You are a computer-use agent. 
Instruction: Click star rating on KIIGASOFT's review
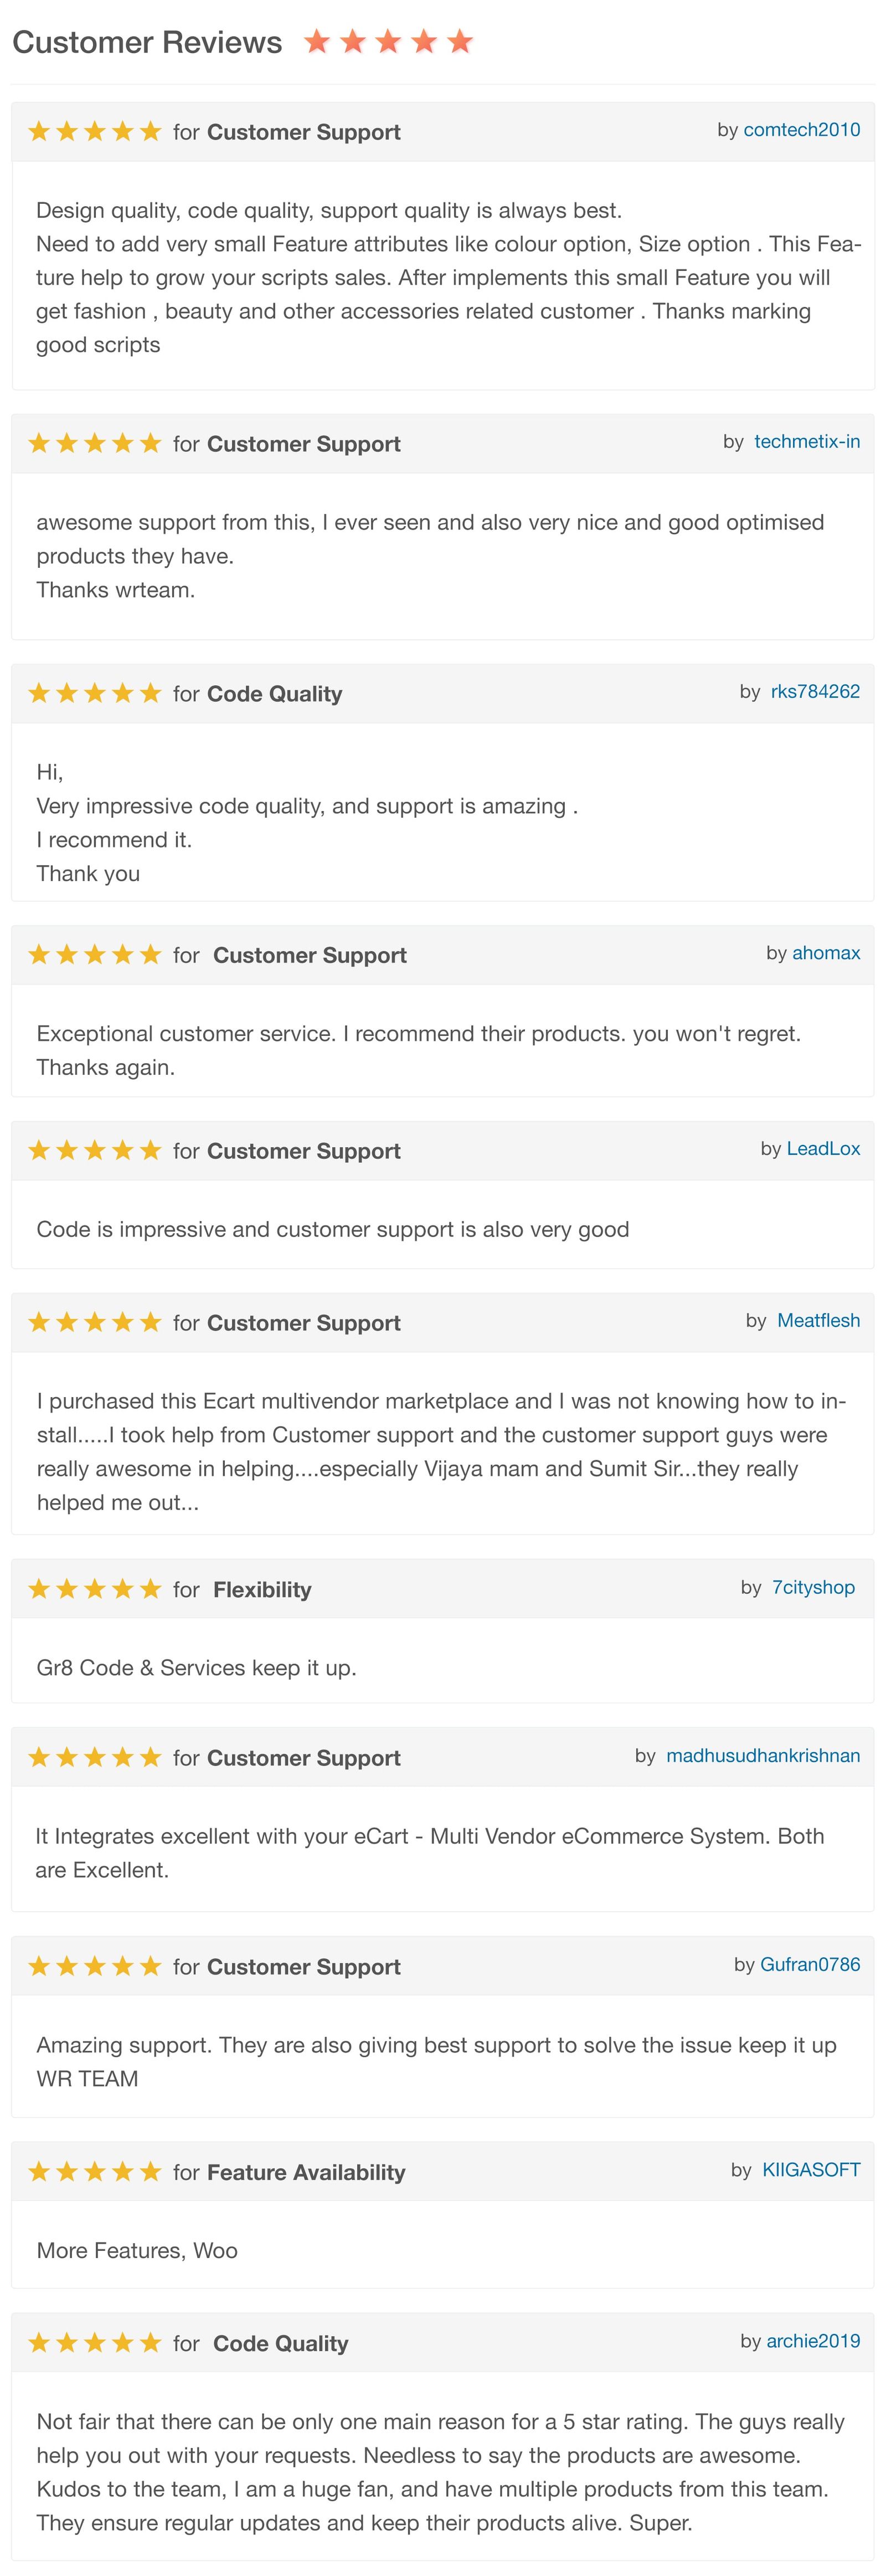95,2172
